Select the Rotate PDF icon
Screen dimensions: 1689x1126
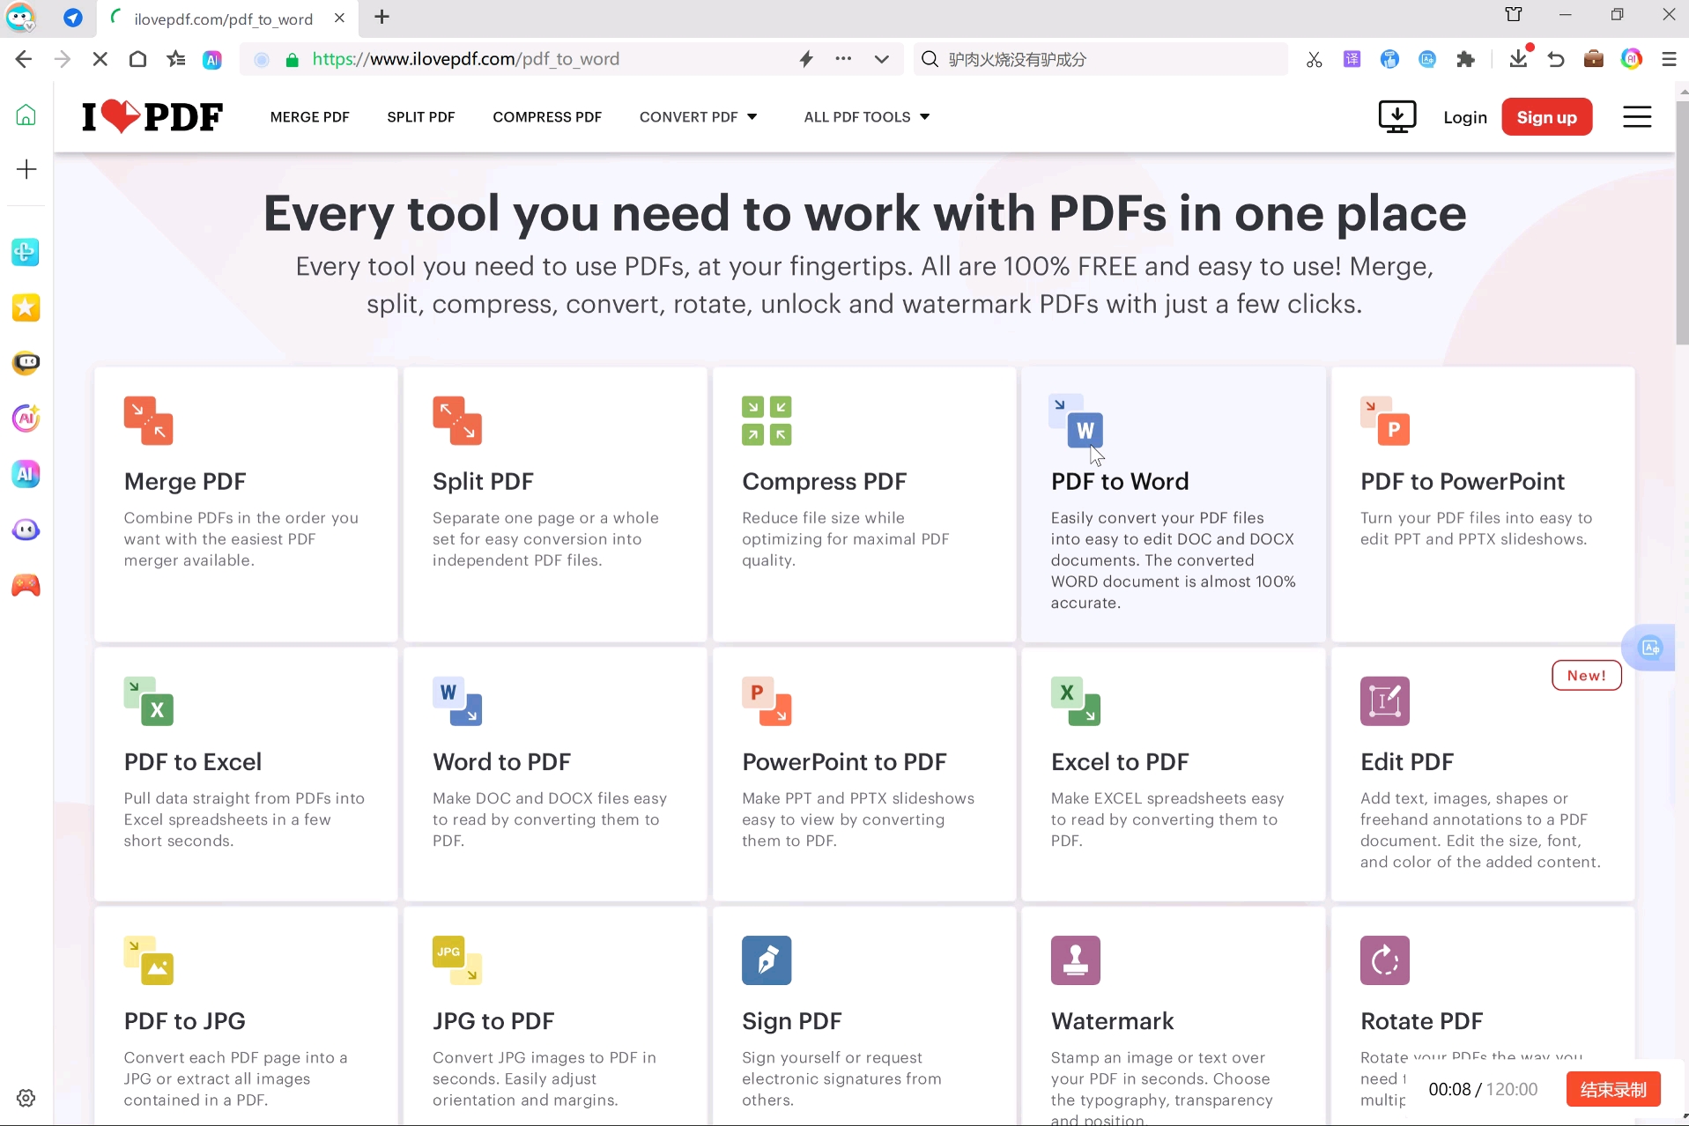click(x=1385, y=960)
